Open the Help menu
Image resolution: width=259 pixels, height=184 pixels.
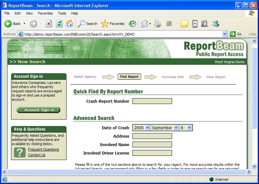(x=75, y=13)
